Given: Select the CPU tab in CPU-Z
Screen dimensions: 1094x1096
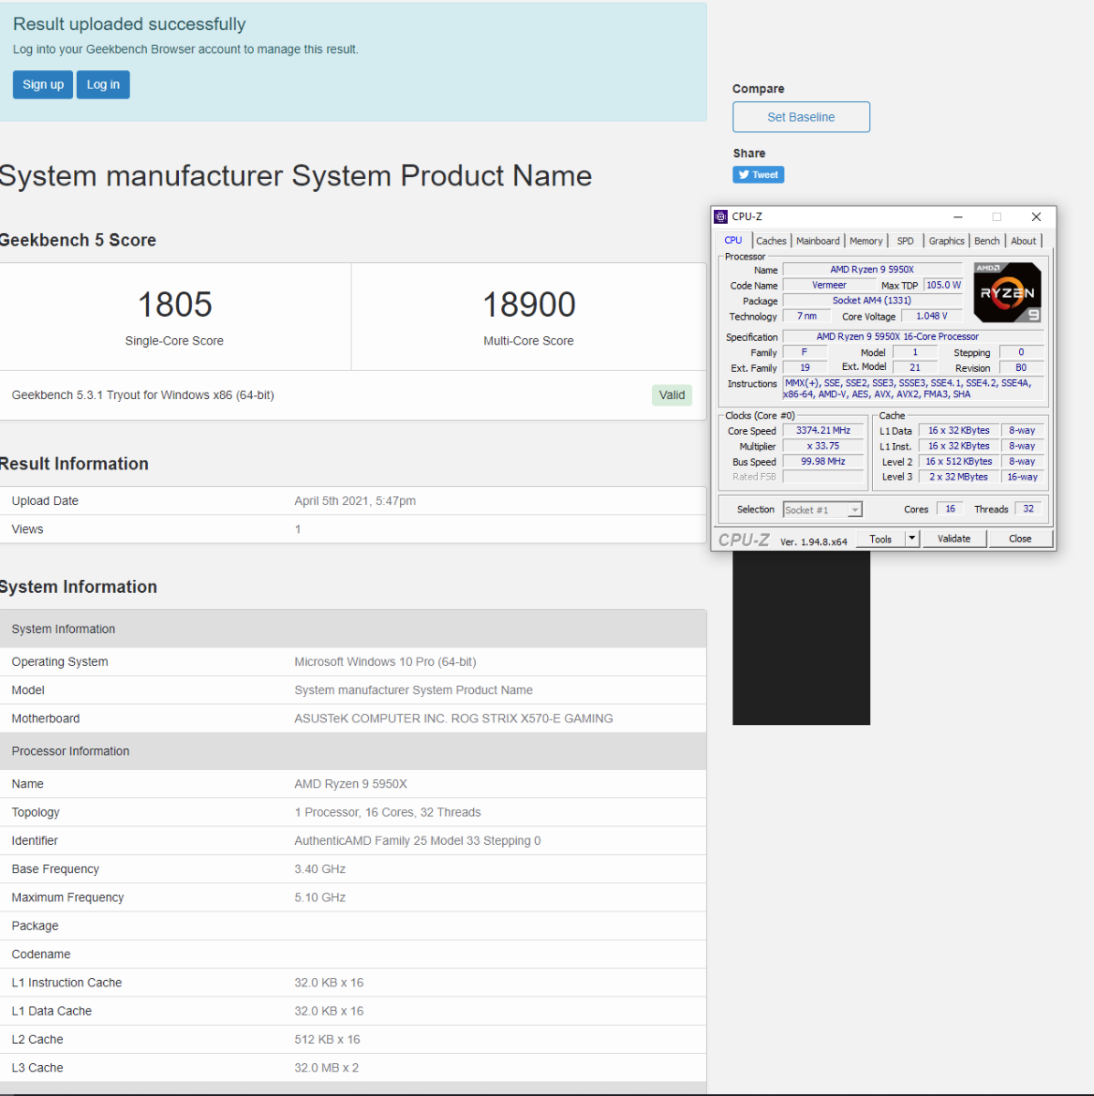Looking at the screenshot, I should coord(733,240).
